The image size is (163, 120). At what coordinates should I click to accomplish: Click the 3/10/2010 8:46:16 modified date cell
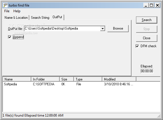[118, 84]
